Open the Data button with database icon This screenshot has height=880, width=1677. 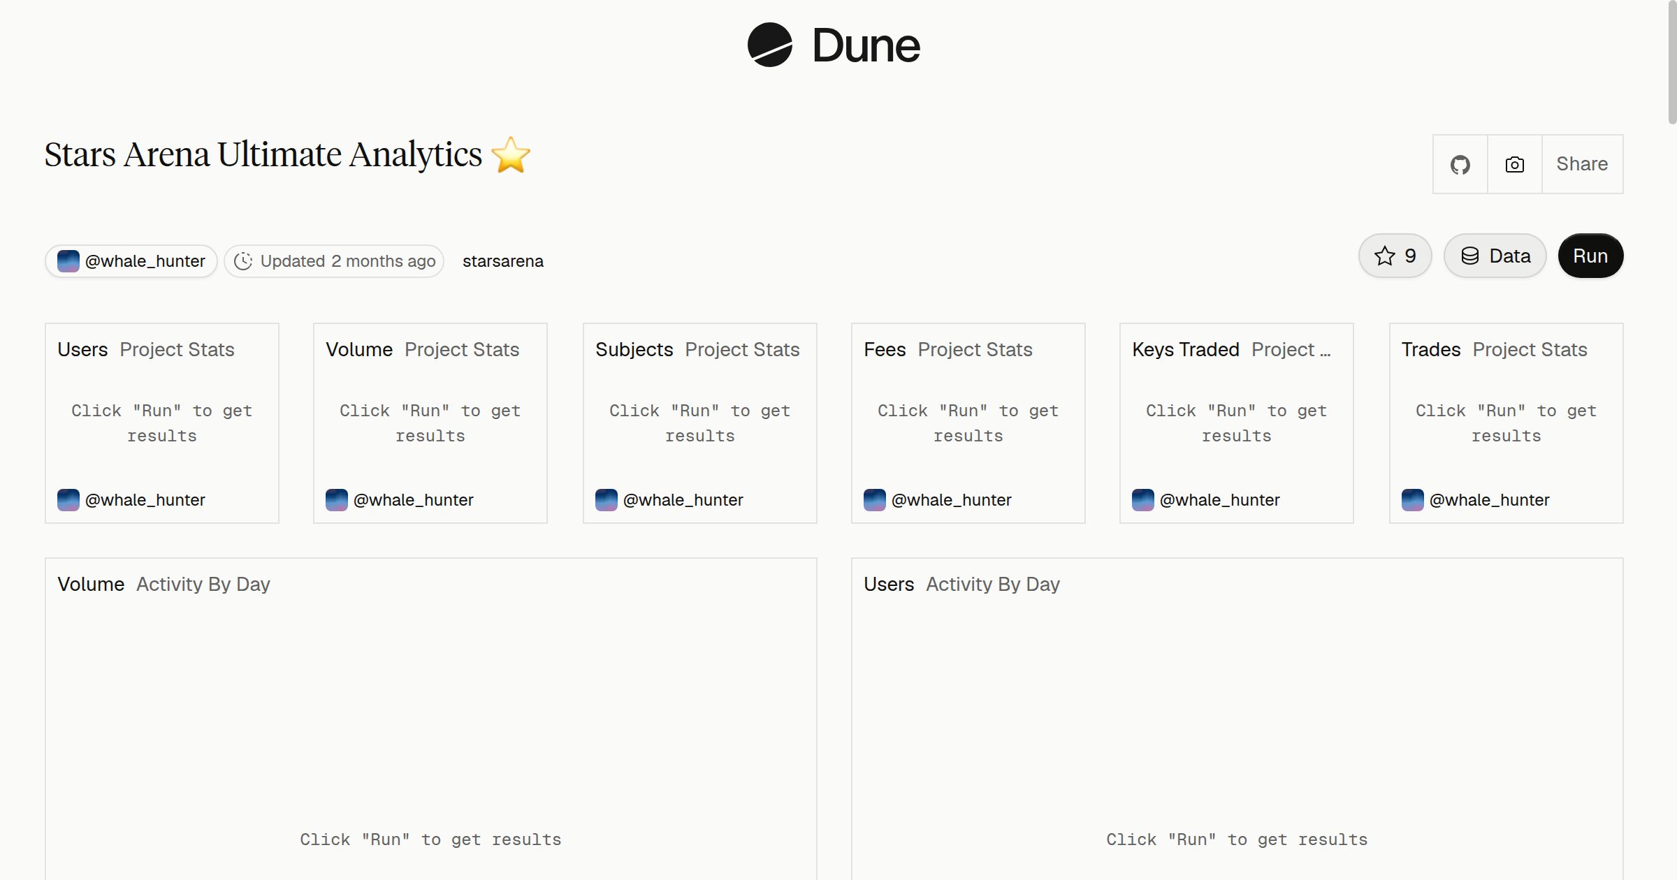tap(1495, 256)
